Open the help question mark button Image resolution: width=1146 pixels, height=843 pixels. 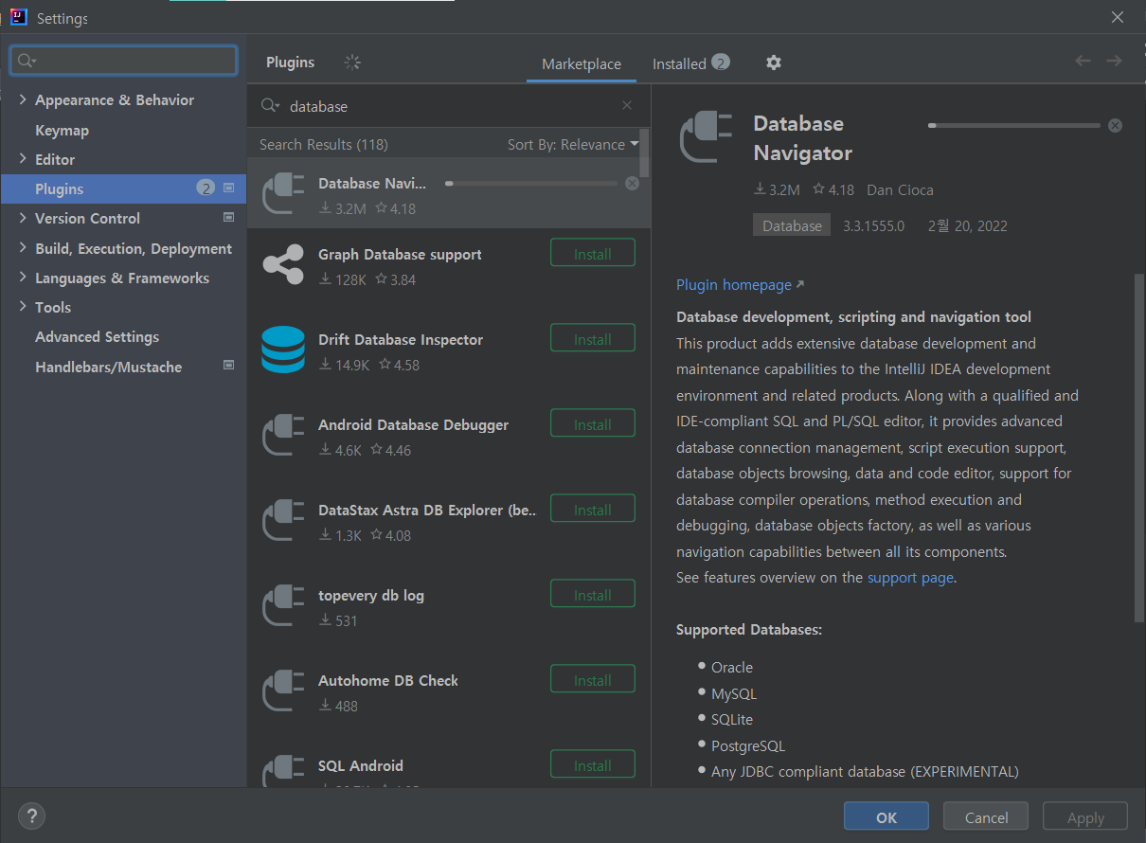click(31, 816)
